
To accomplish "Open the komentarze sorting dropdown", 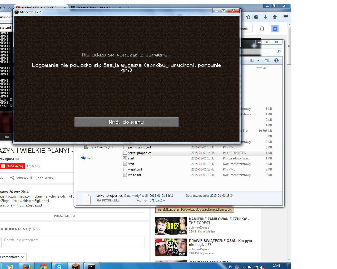I will click(13, 257).
